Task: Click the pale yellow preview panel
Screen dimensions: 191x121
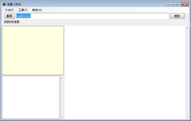Action: (33, 50)
